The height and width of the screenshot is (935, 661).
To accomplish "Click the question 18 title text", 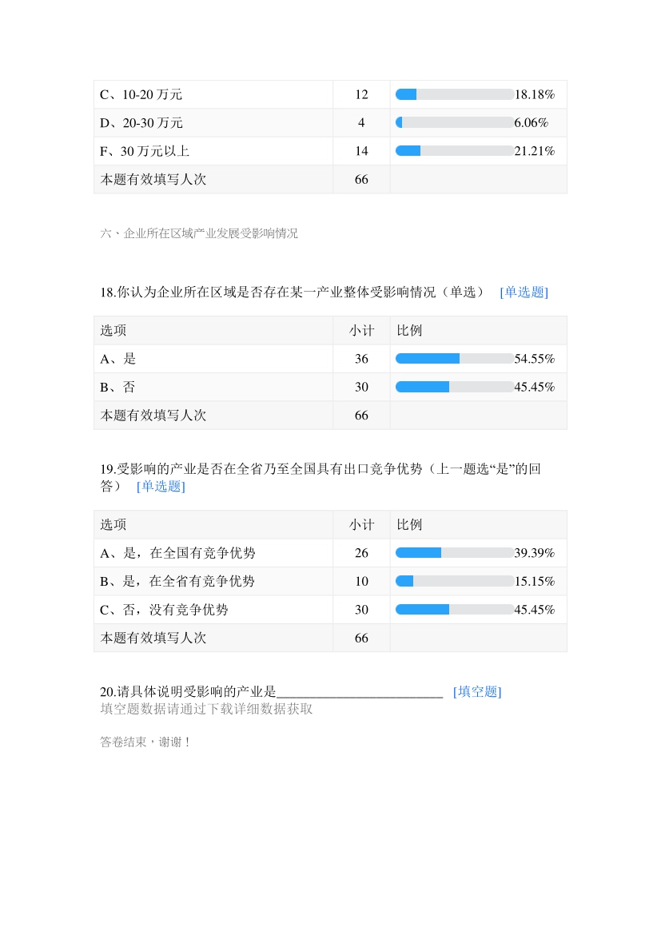I will [x=292, y=292].
